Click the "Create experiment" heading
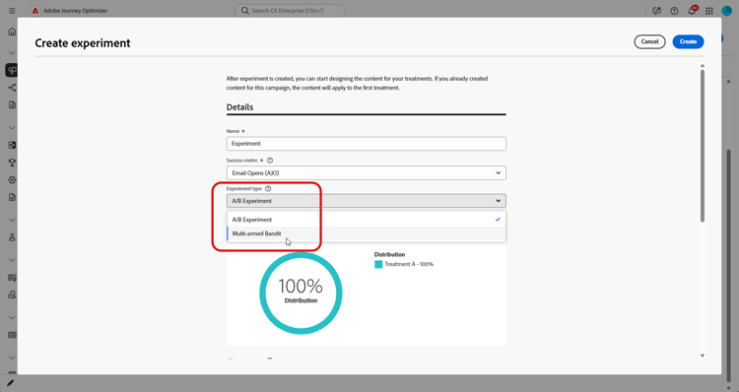 click(x=83, y=43)
